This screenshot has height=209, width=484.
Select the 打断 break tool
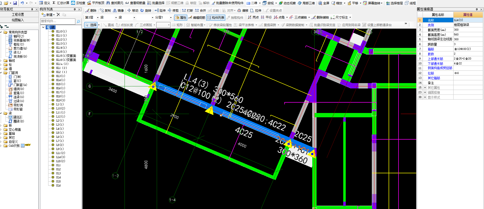[187, 10]
